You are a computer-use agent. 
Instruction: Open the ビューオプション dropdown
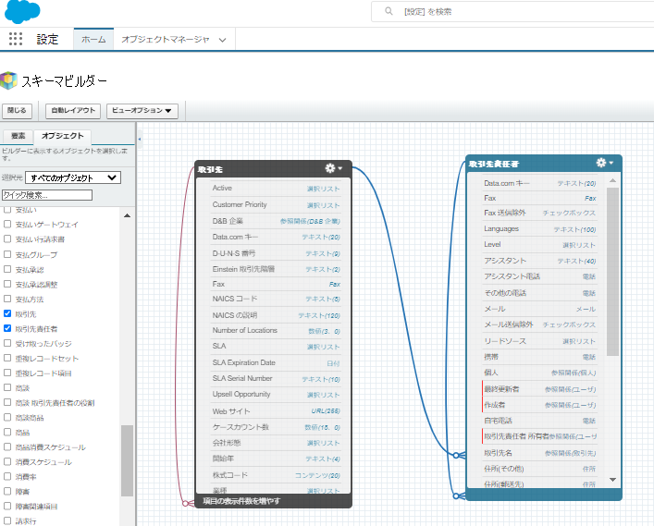click(x=142, y=111)
